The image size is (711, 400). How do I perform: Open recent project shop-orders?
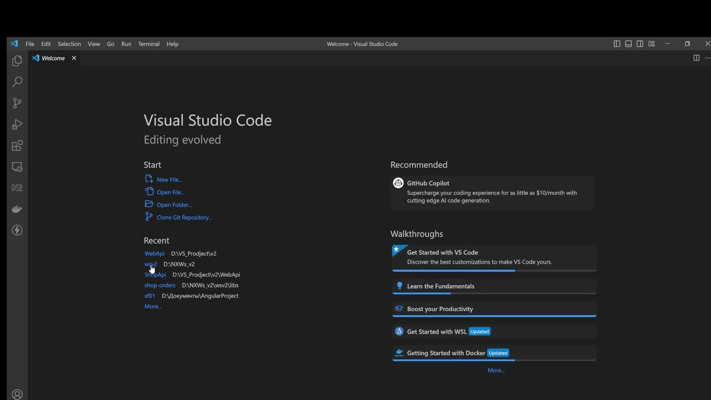tap(160, 285)
